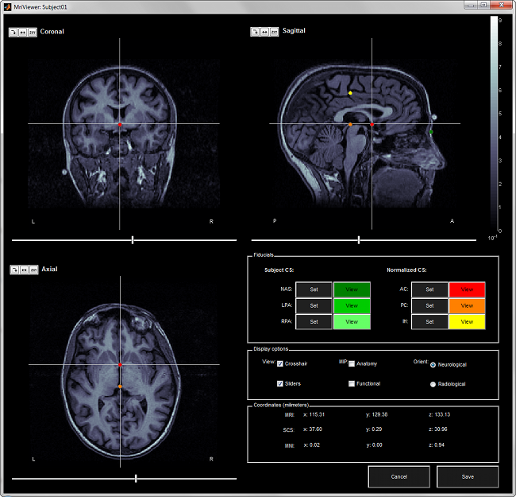Click the Coronal slice slider handle
516x497 pixels.
click(x=133, y=239)
